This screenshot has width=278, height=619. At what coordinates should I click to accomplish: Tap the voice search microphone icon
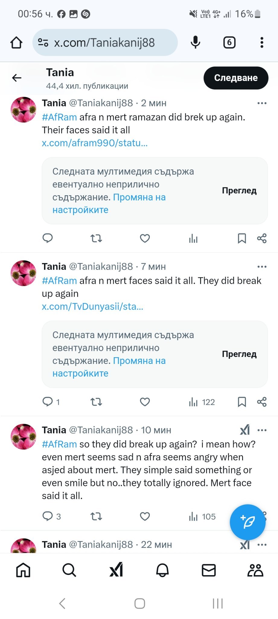(195, 43)
